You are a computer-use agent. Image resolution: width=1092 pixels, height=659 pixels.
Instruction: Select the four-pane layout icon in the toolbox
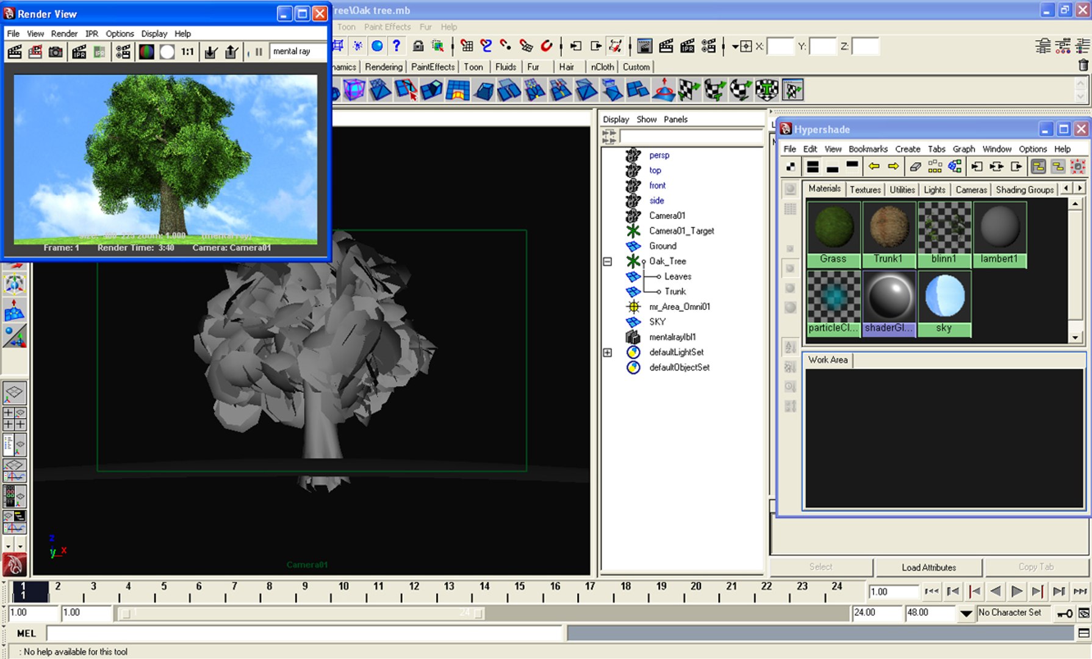click(15, 419)
